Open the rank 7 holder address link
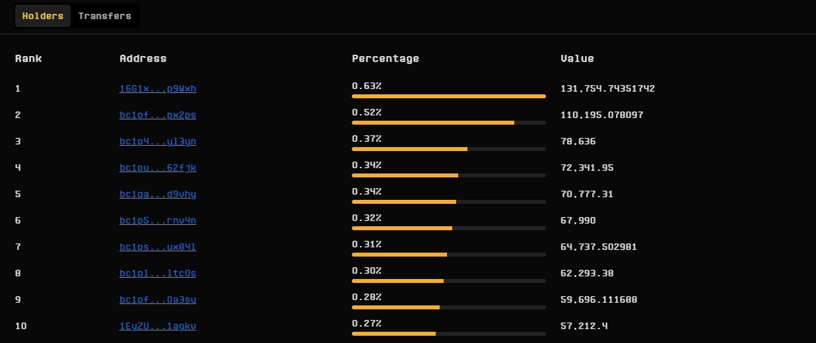The height and width of the screenshot is (343, 816). coord(158,247)
